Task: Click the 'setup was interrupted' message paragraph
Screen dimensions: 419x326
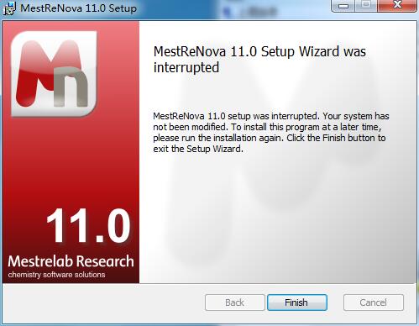Action: point(271,132)
